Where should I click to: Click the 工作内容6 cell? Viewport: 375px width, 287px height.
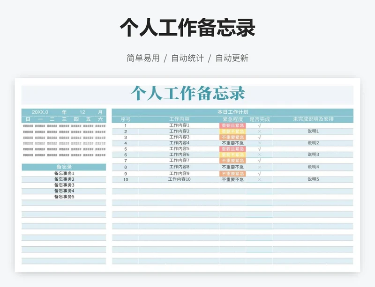(x=179, y=155)
